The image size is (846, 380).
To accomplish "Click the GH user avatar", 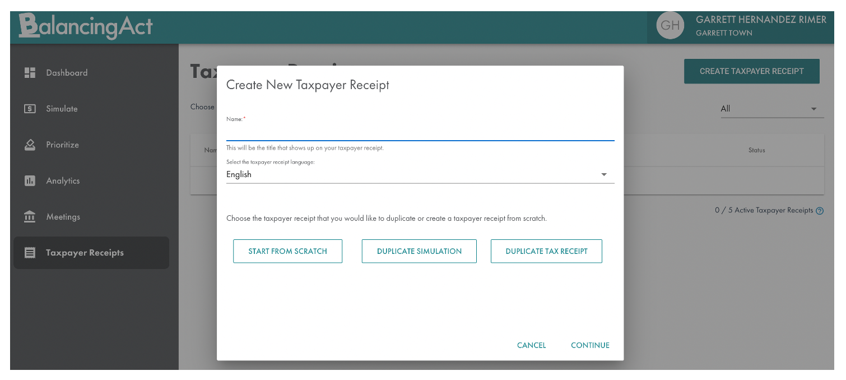I will pos(670,25).
